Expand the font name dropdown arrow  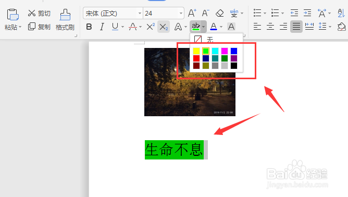tap(140, 14)
